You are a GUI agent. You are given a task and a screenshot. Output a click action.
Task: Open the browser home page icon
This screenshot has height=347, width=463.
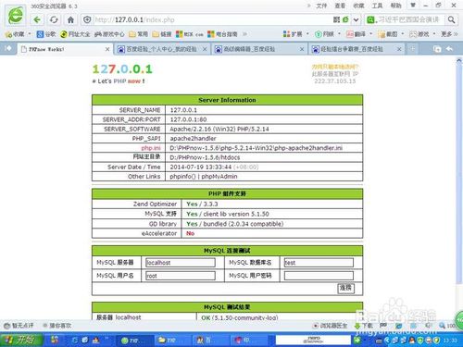click(x=70, y=20)
